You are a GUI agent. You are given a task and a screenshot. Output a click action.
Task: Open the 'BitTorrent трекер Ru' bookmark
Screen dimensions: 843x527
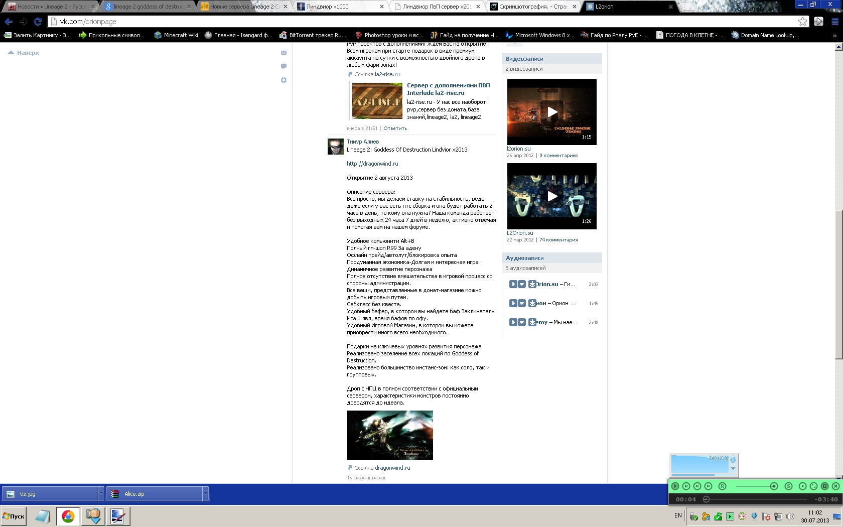click(313, 35)
